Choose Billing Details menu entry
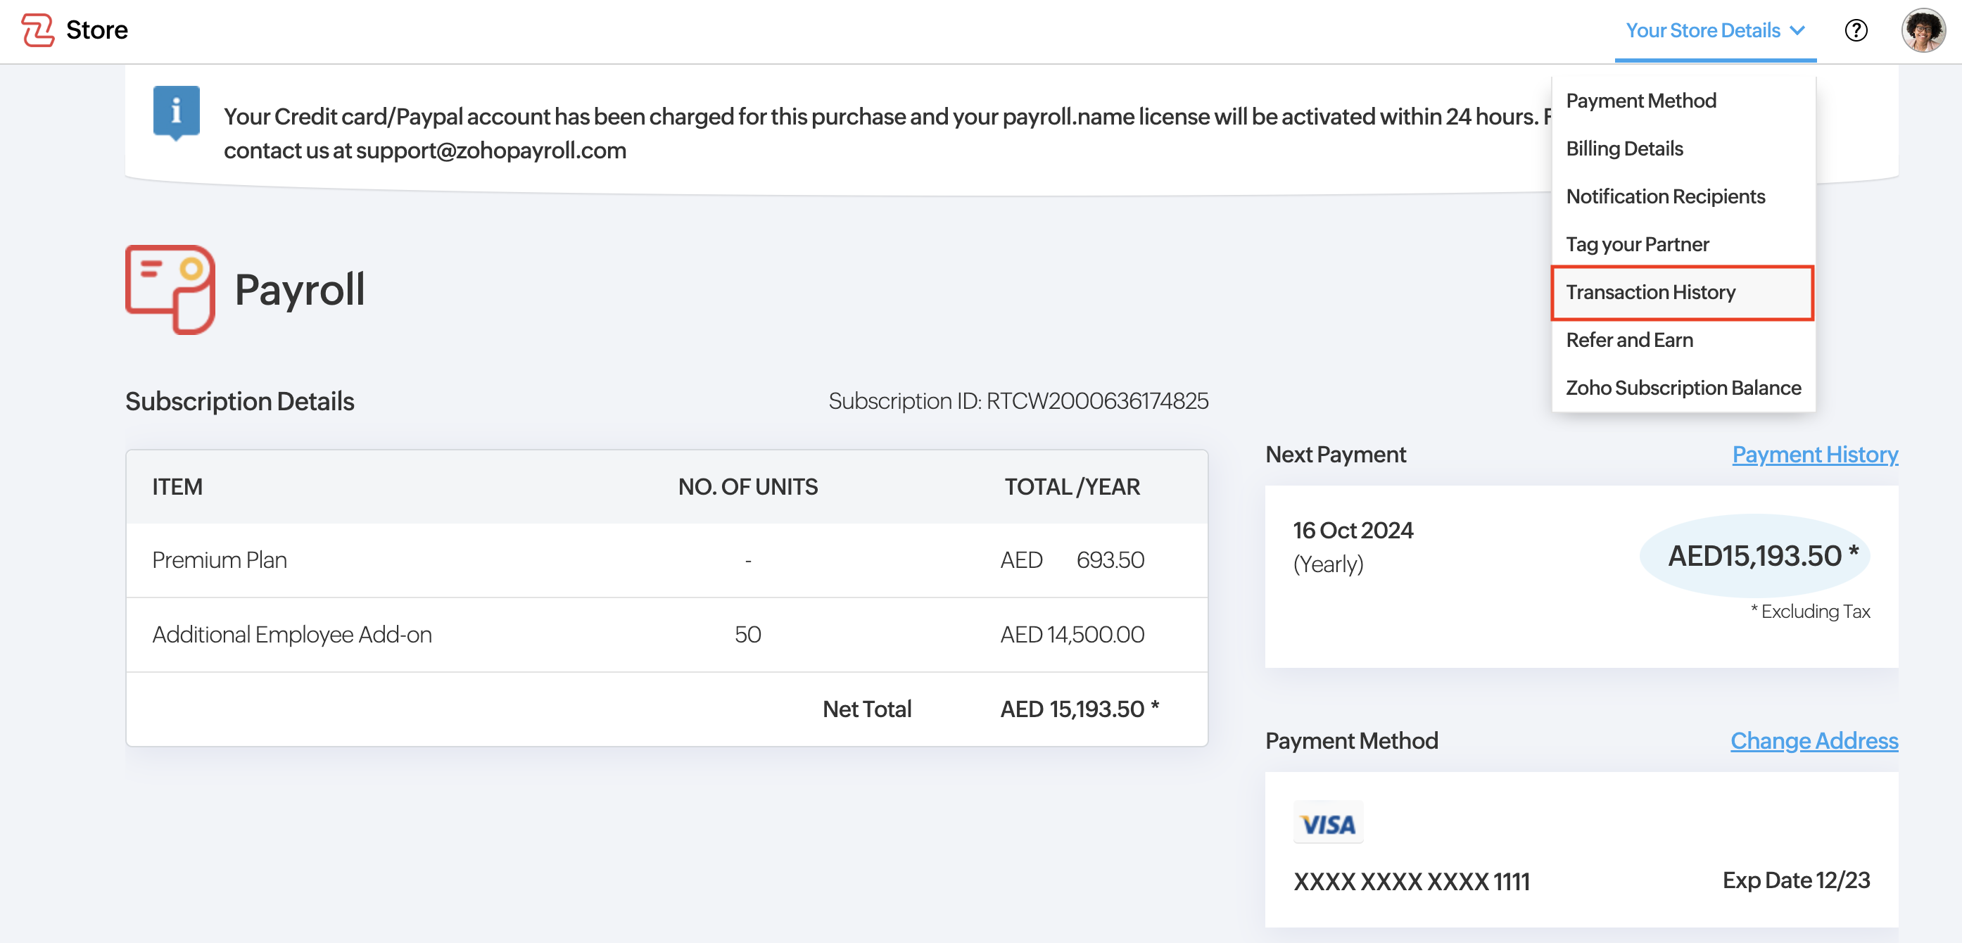The width and height of the screenshot is (1962, 943). (1624, 148)
